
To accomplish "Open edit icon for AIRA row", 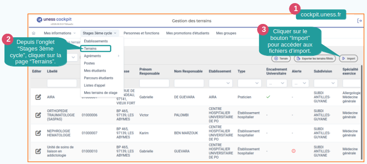I will click(x=38, y=97).
